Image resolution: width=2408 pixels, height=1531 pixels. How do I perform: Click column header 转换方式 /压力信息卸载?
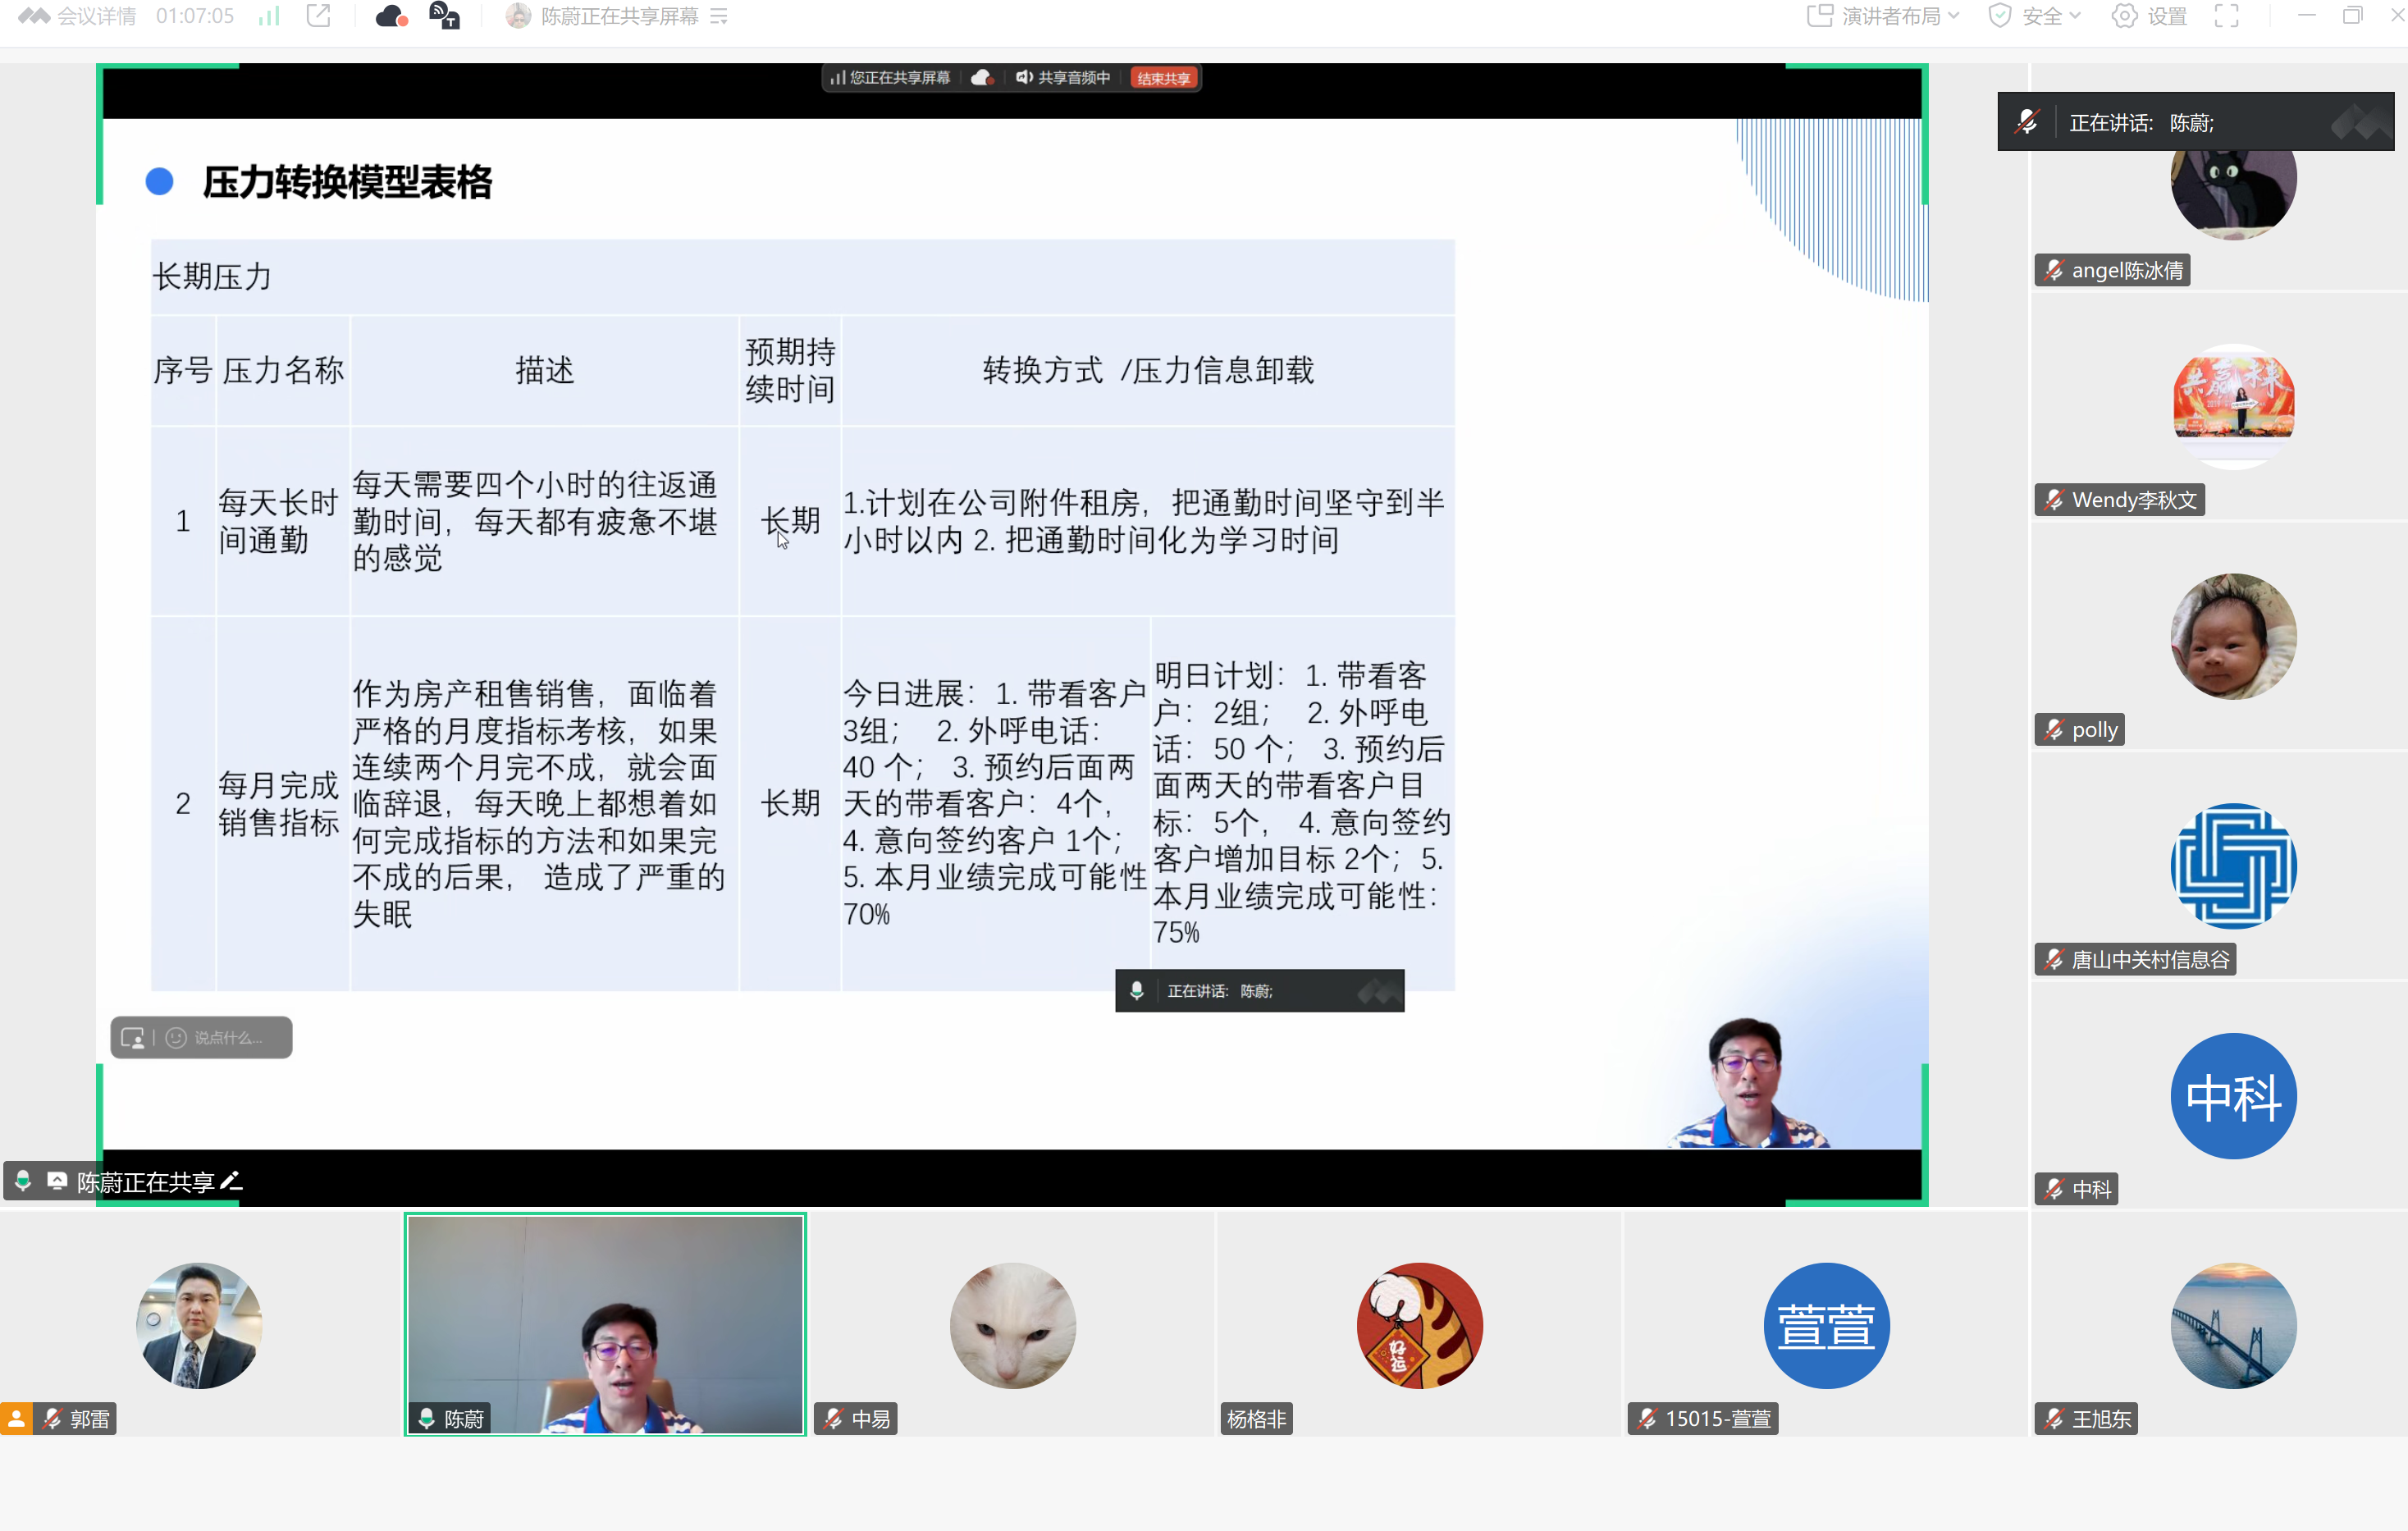click(x=1148, y=370)
